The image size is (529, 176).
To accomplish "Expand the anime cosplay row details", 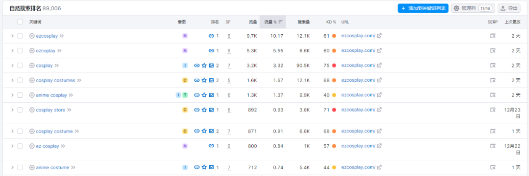I will pos(12,95).
